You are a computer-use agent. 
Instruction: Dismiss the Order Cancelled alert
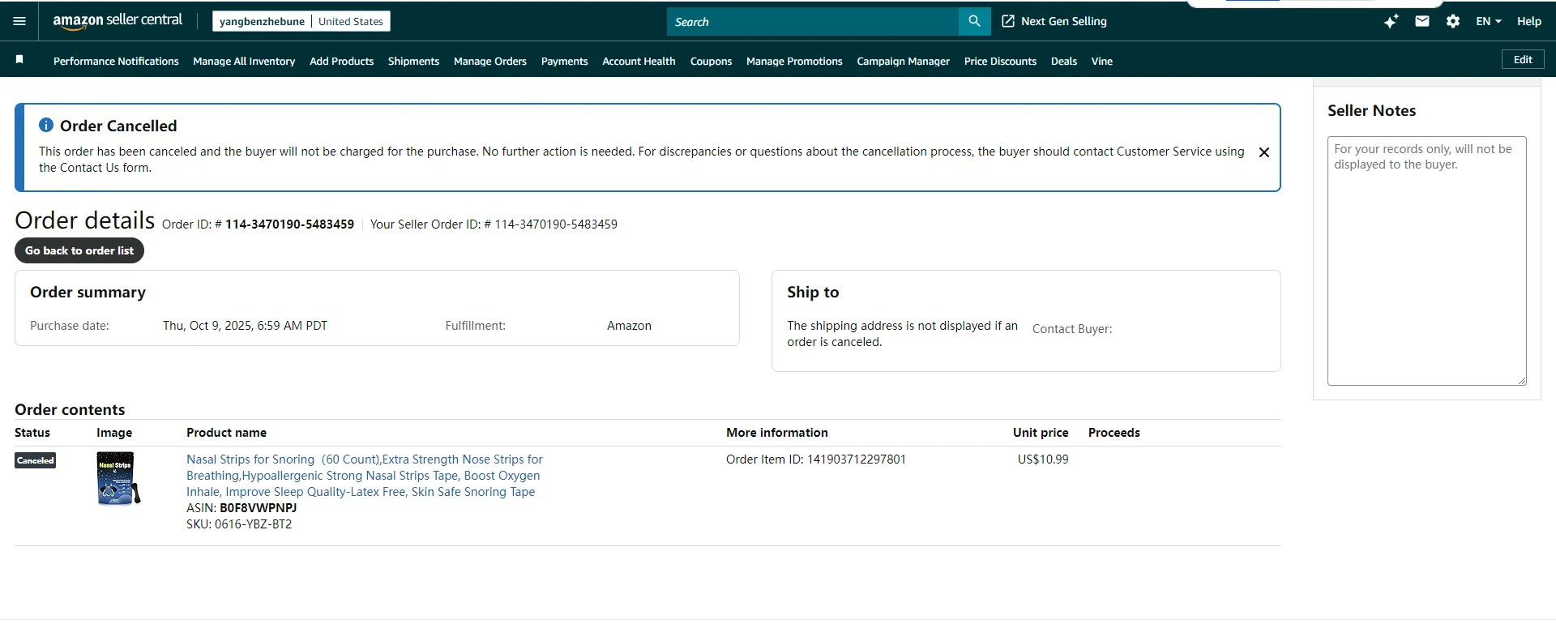[1263, 152]
